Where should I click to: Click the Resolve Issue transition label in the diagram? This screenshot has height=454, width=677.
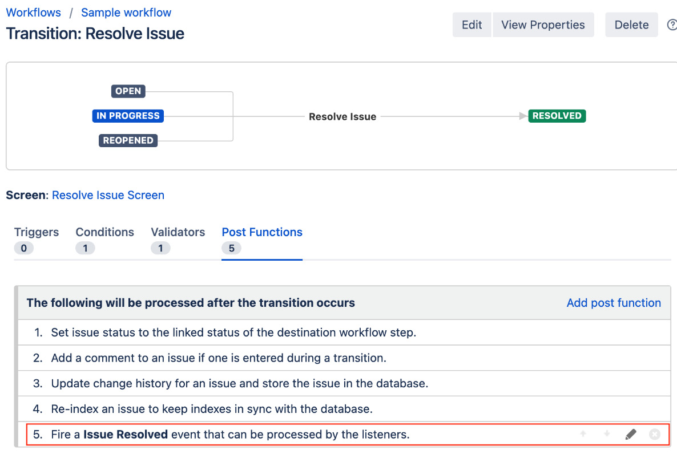point(342,116)
